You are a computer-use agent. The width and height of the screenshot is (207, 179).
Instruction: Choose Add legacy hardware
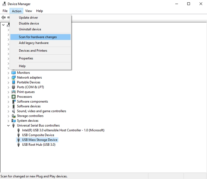pyautogui.click(x=41, y=43)
